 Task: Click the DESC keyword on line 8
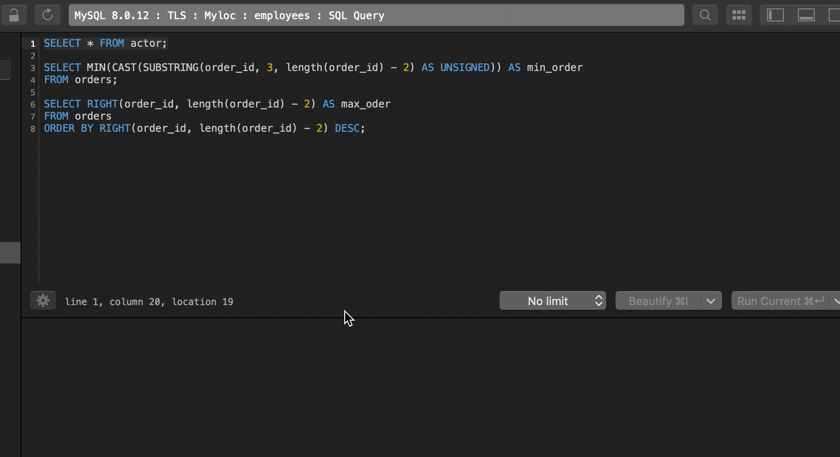pos(347,129)
